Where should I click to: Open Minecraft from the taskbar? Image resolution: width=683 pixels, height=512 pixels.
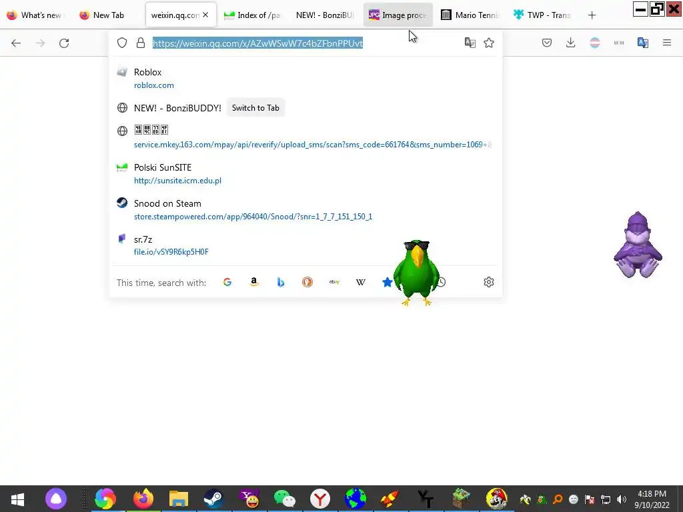[x=462, y=499]
